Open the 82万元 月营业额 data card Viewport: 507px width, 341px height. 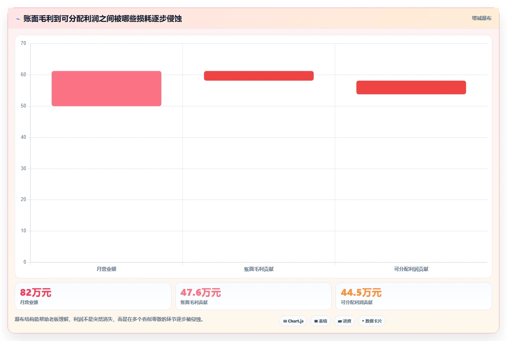(93, 296)
